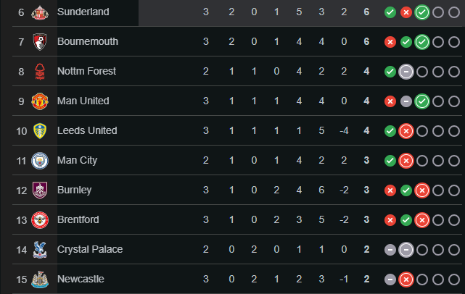Click Burnley's highlighted loss form icon
This screenshot has width=465, height=294.
point(422,190)
